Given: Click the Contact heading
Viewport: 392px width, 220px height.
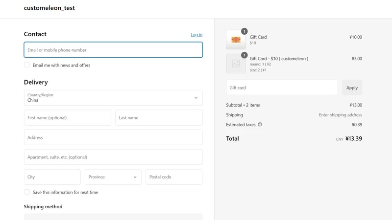Looking at the screenshot, I should pos(35,34).
